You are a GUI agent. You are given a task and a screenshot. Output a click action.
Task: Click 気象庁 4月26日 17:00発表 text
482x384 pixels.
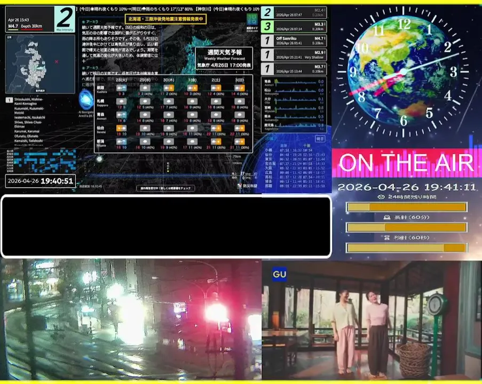[x=224, y=65]
